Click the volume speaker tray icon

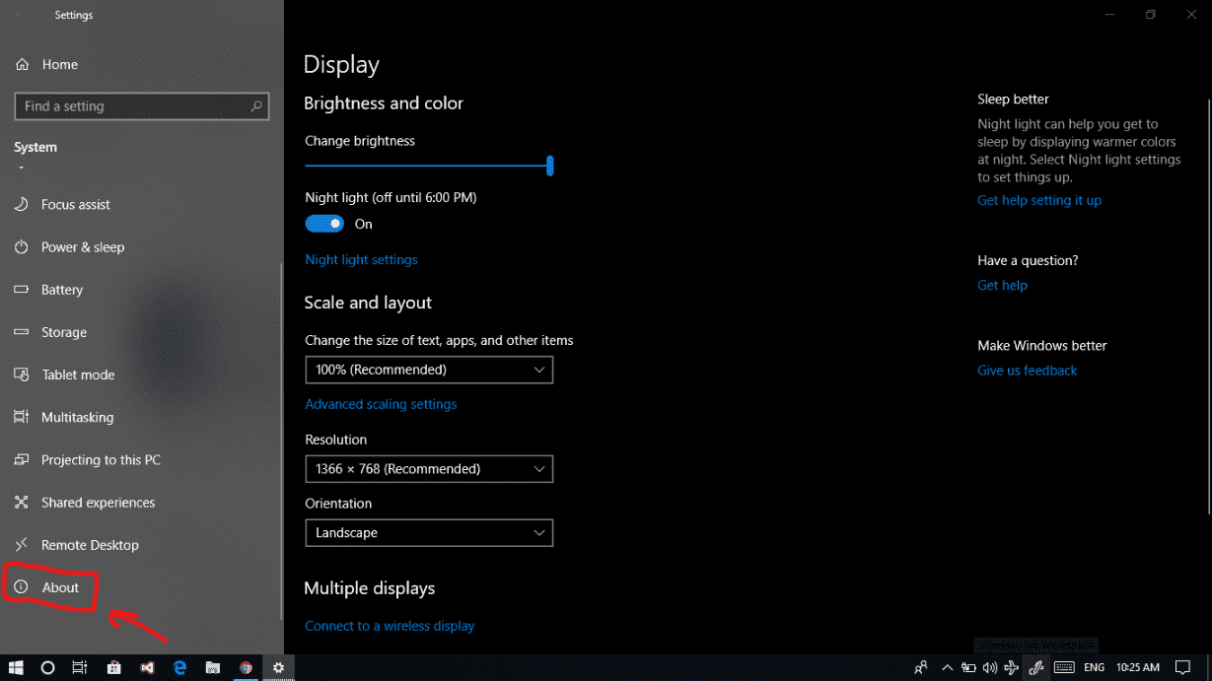(989, 667)
